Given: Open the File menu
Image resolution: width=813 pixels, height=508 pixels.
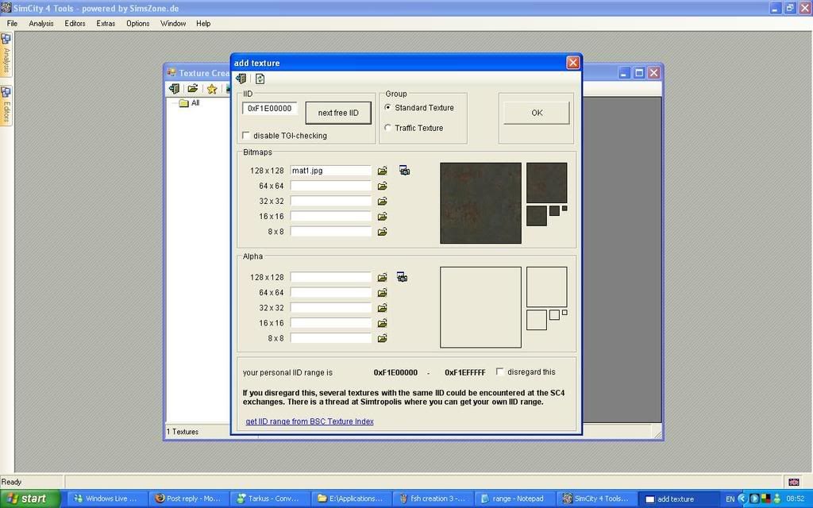Looking at the screenshot, I should 12,23.
